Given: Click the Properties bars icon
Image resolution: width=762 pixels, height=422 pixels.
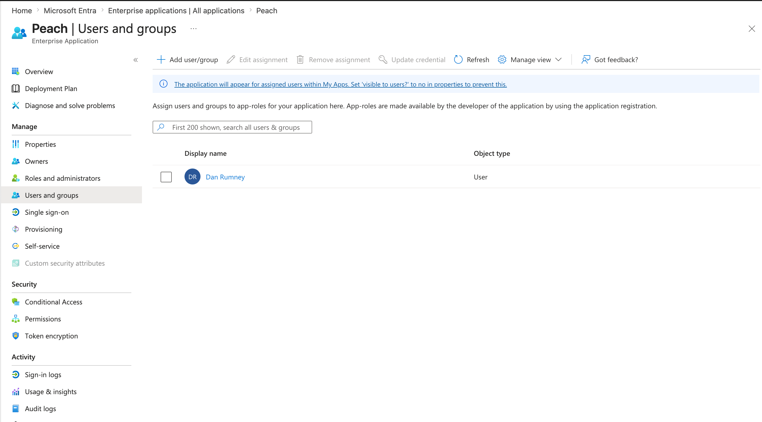Looking at the screenshot, I should tap(16, 144).
